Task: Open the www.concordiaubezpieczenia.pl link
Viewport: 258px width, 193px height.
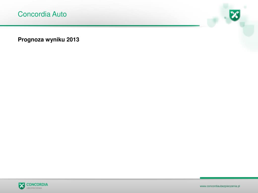Action: tap(220, 186)
